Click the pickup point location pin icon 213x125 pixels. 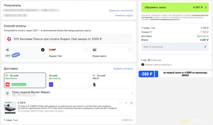click(x=7, y=94)
